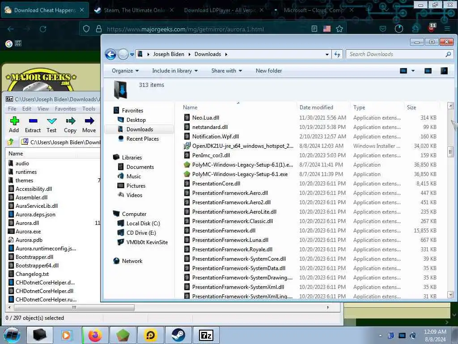Image resolution: width=458 pixels, height=344 pixels.
Task: Open the change view options arrow
Action: pos(413,71)
